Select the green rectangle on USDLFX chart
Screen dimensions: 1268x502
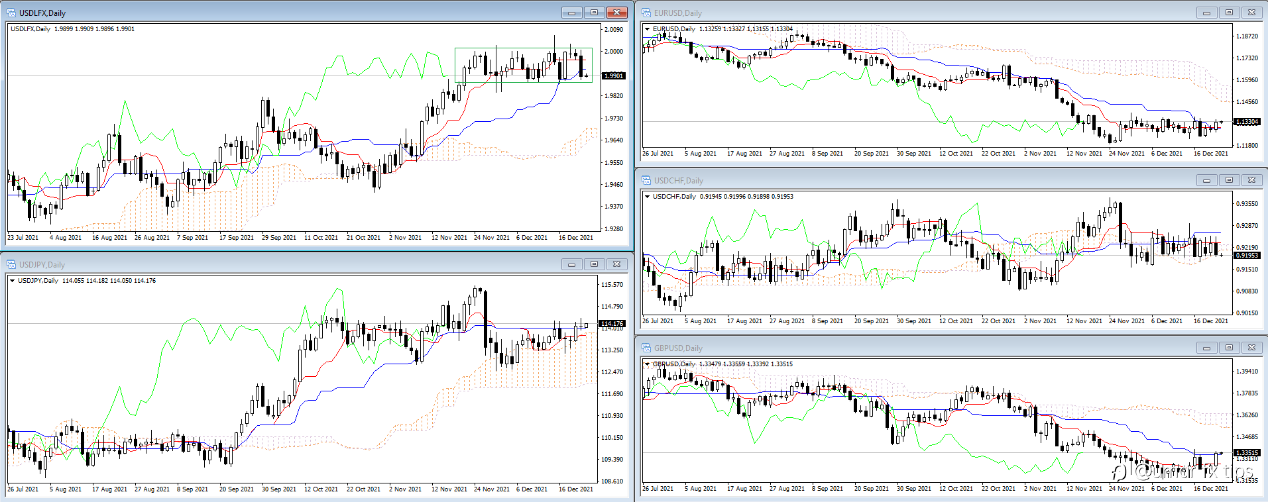click(523, 48)
